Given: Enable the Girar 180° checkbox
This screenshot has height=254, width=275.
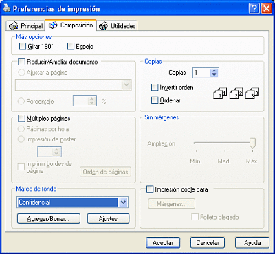Looking at the screenshot, I should [23, 47].
